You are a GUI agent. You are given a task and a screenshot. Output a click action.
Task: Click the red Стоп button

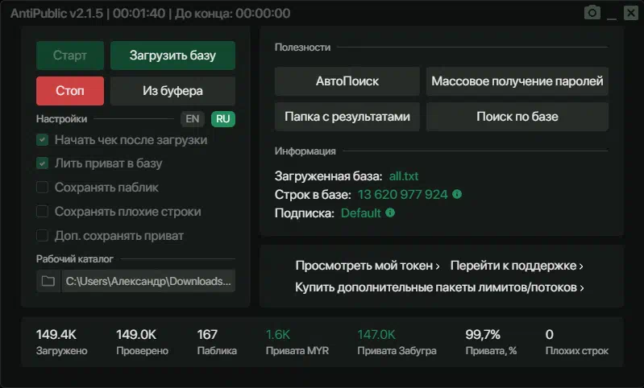point(70,91)
